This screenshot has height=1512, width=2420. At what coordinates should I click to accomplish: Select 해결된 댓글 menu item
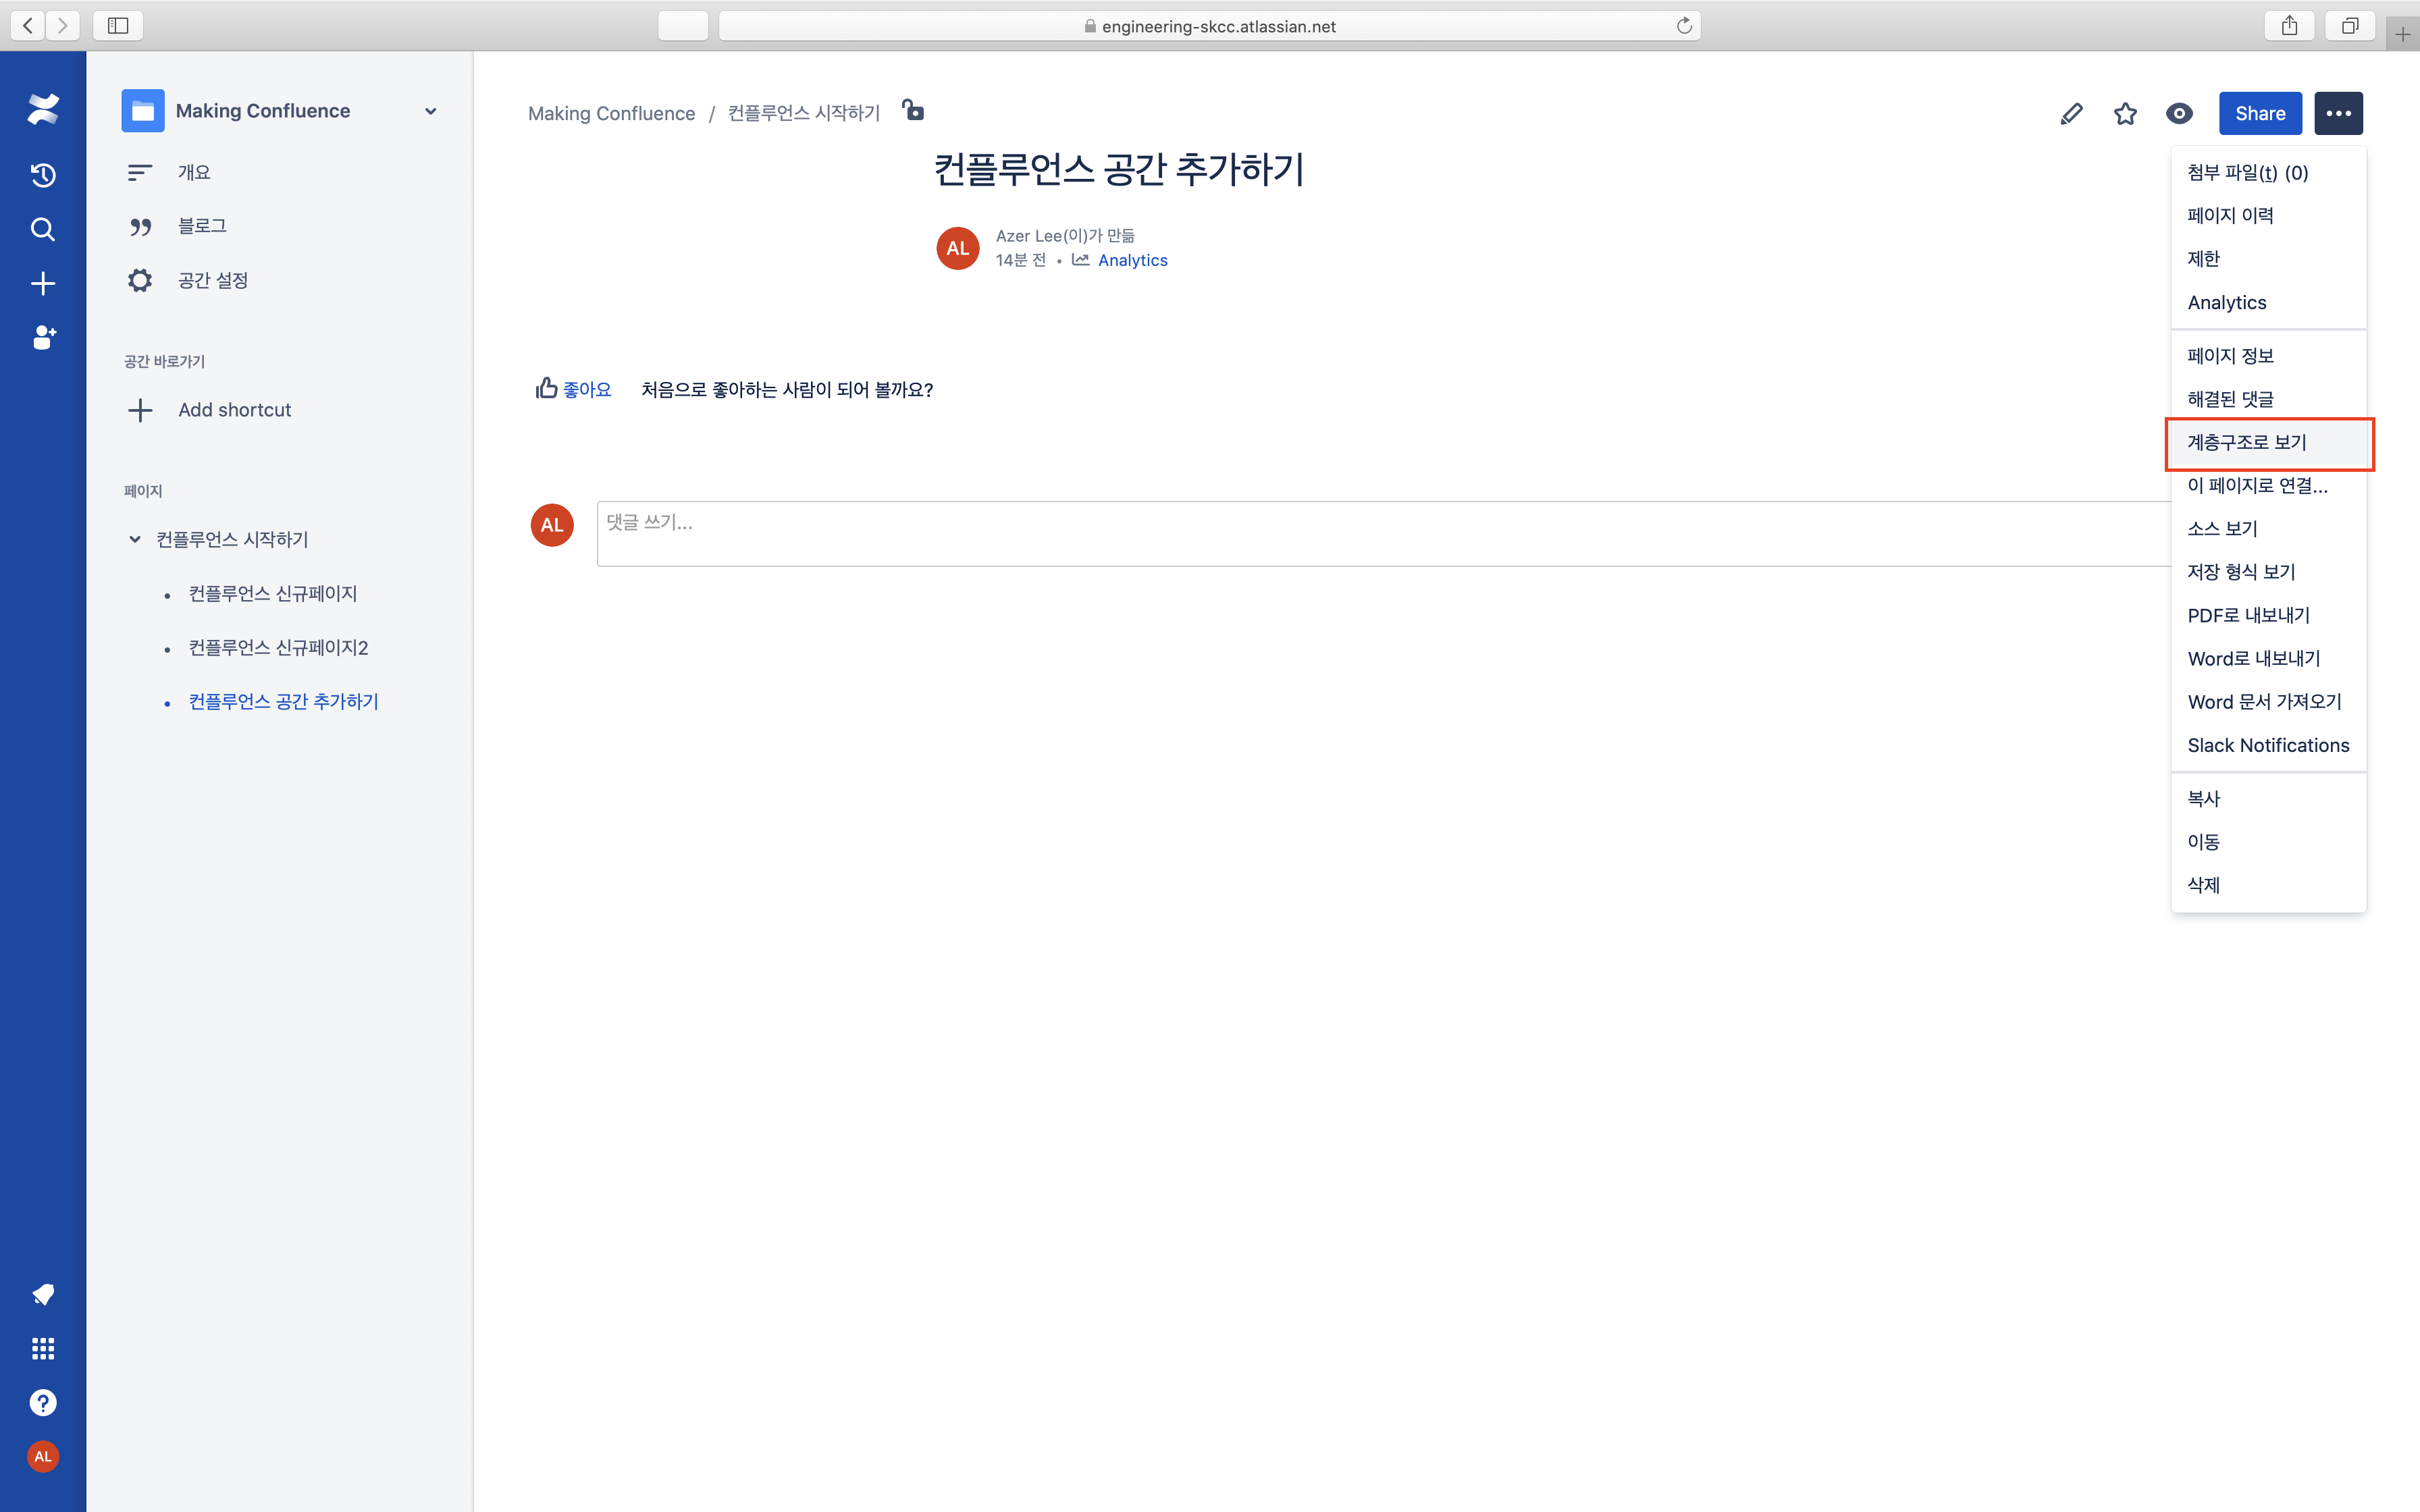[x=2268, y=399]
